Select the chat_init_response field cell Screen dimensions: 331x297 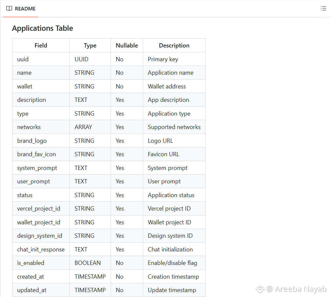[x=41, y=250]
